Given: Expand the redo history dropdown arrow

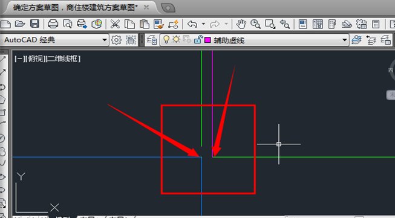Looking at the screenshot, I should (226, 24).
